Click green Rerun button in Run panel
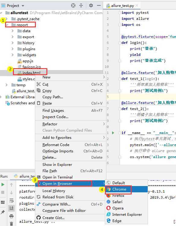 pyautogui.click(x=3, y=185)
